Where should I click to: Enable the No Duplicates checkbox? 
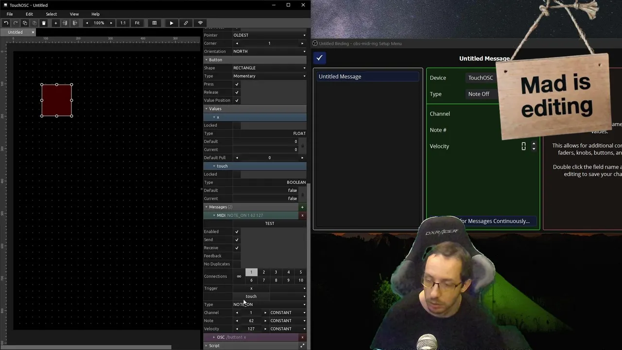(237, 264)
